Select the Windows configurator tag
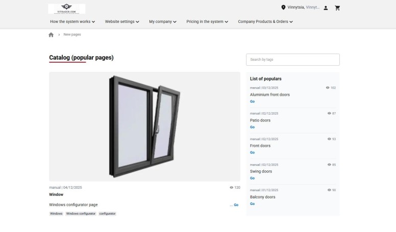This screenshot has width=396, height=232. [81, 214]
